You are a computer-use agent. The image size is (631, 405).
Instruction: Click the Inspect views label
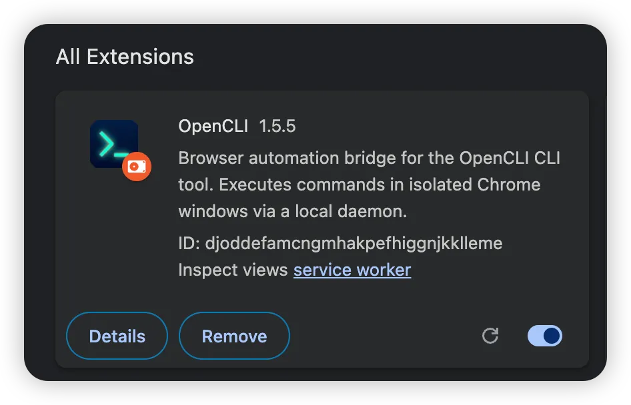tap(233, 270)
